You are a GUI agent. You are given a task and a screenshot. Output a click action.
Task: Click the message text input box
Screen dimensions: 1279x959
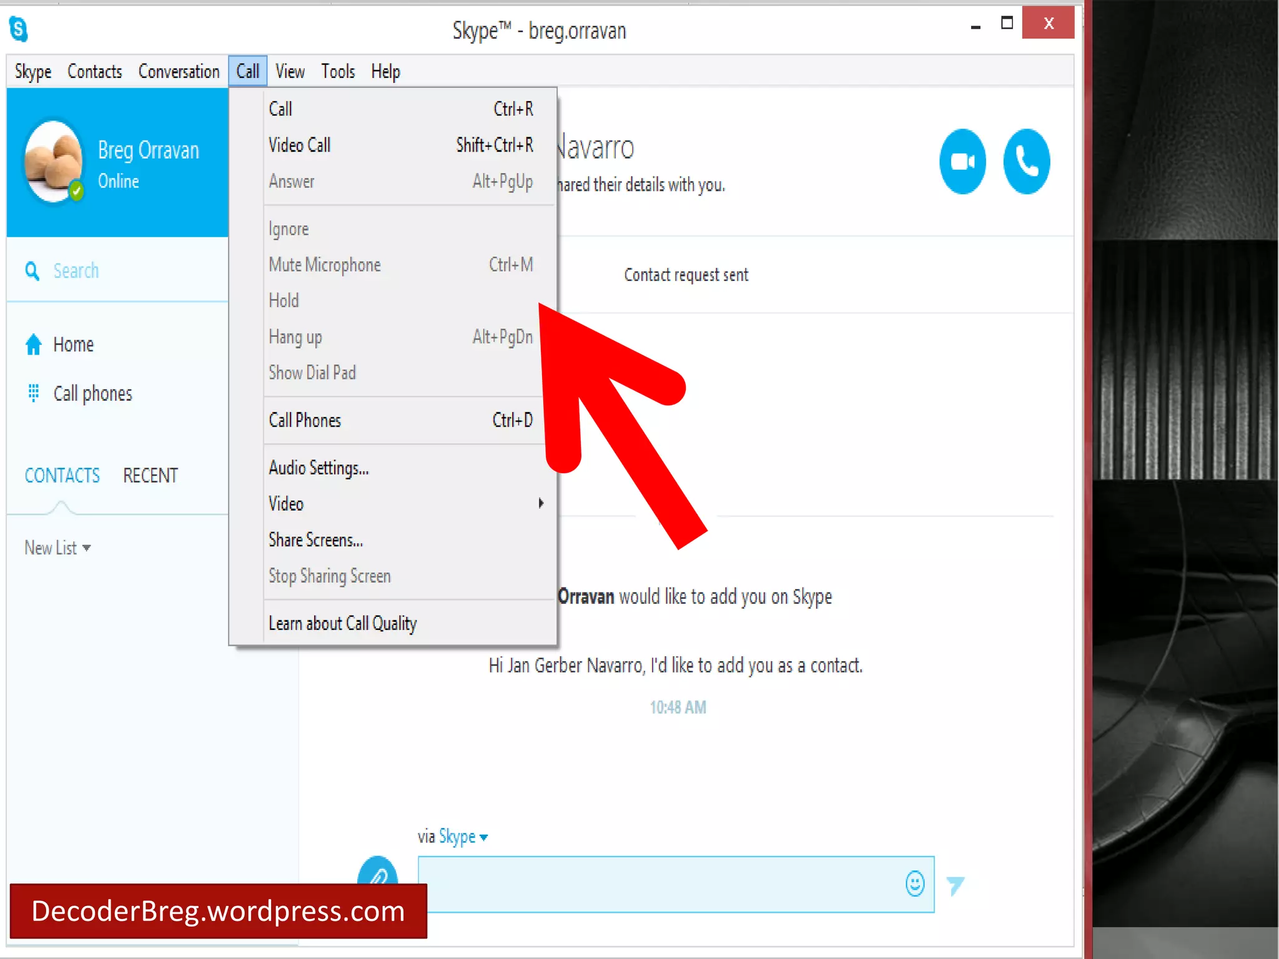pos(676,884)
